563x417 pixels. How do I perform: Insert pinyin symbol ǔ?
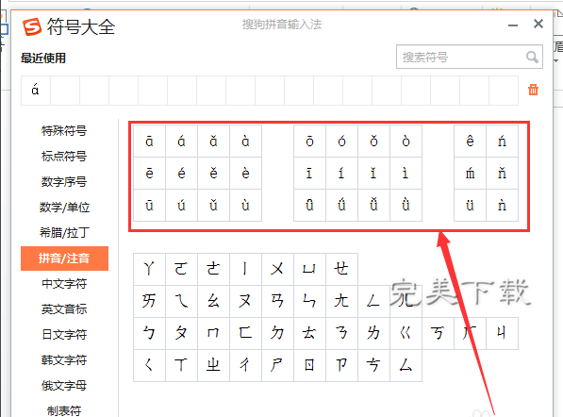point(213,205)
